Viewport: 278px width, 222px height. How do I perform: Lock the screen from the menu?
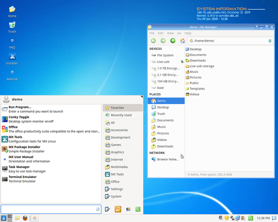point(118,209)
